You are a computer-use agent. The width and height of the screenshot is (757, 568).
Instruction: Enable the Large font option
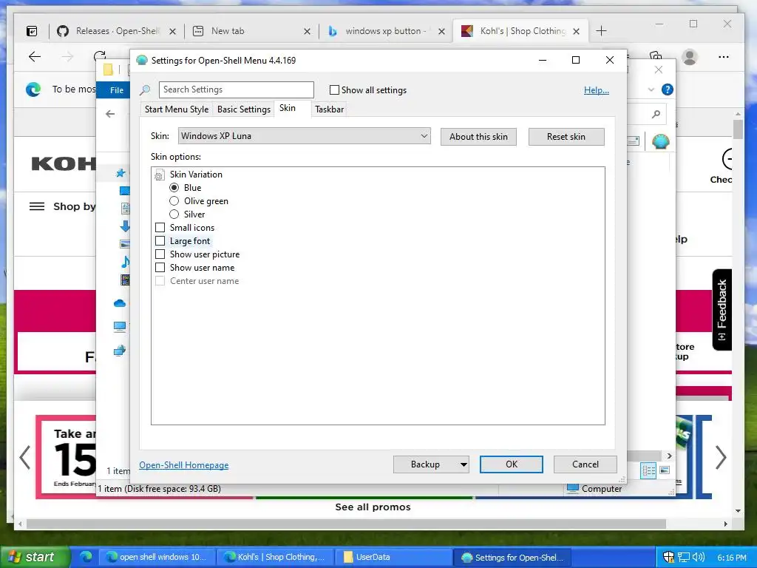coord(160,241)
